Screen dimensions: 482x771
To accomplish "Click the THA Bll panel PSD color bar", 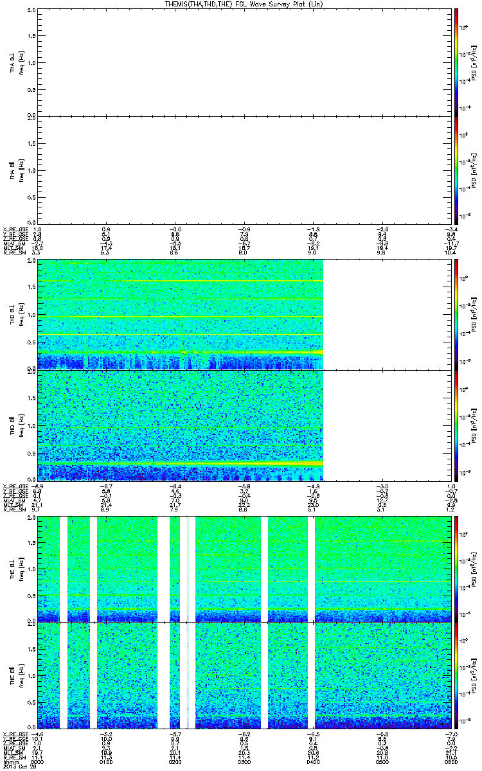I will [x=456, y=170].
